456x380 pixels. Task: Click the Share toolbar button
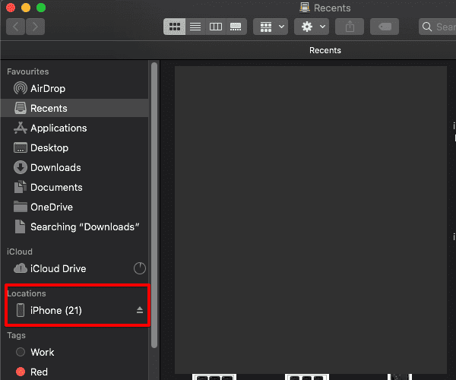(350, 27)
